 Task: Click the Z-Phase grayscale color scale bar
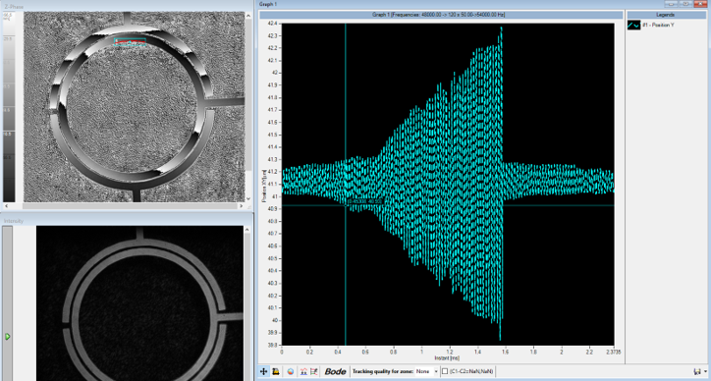coord(9,107)
